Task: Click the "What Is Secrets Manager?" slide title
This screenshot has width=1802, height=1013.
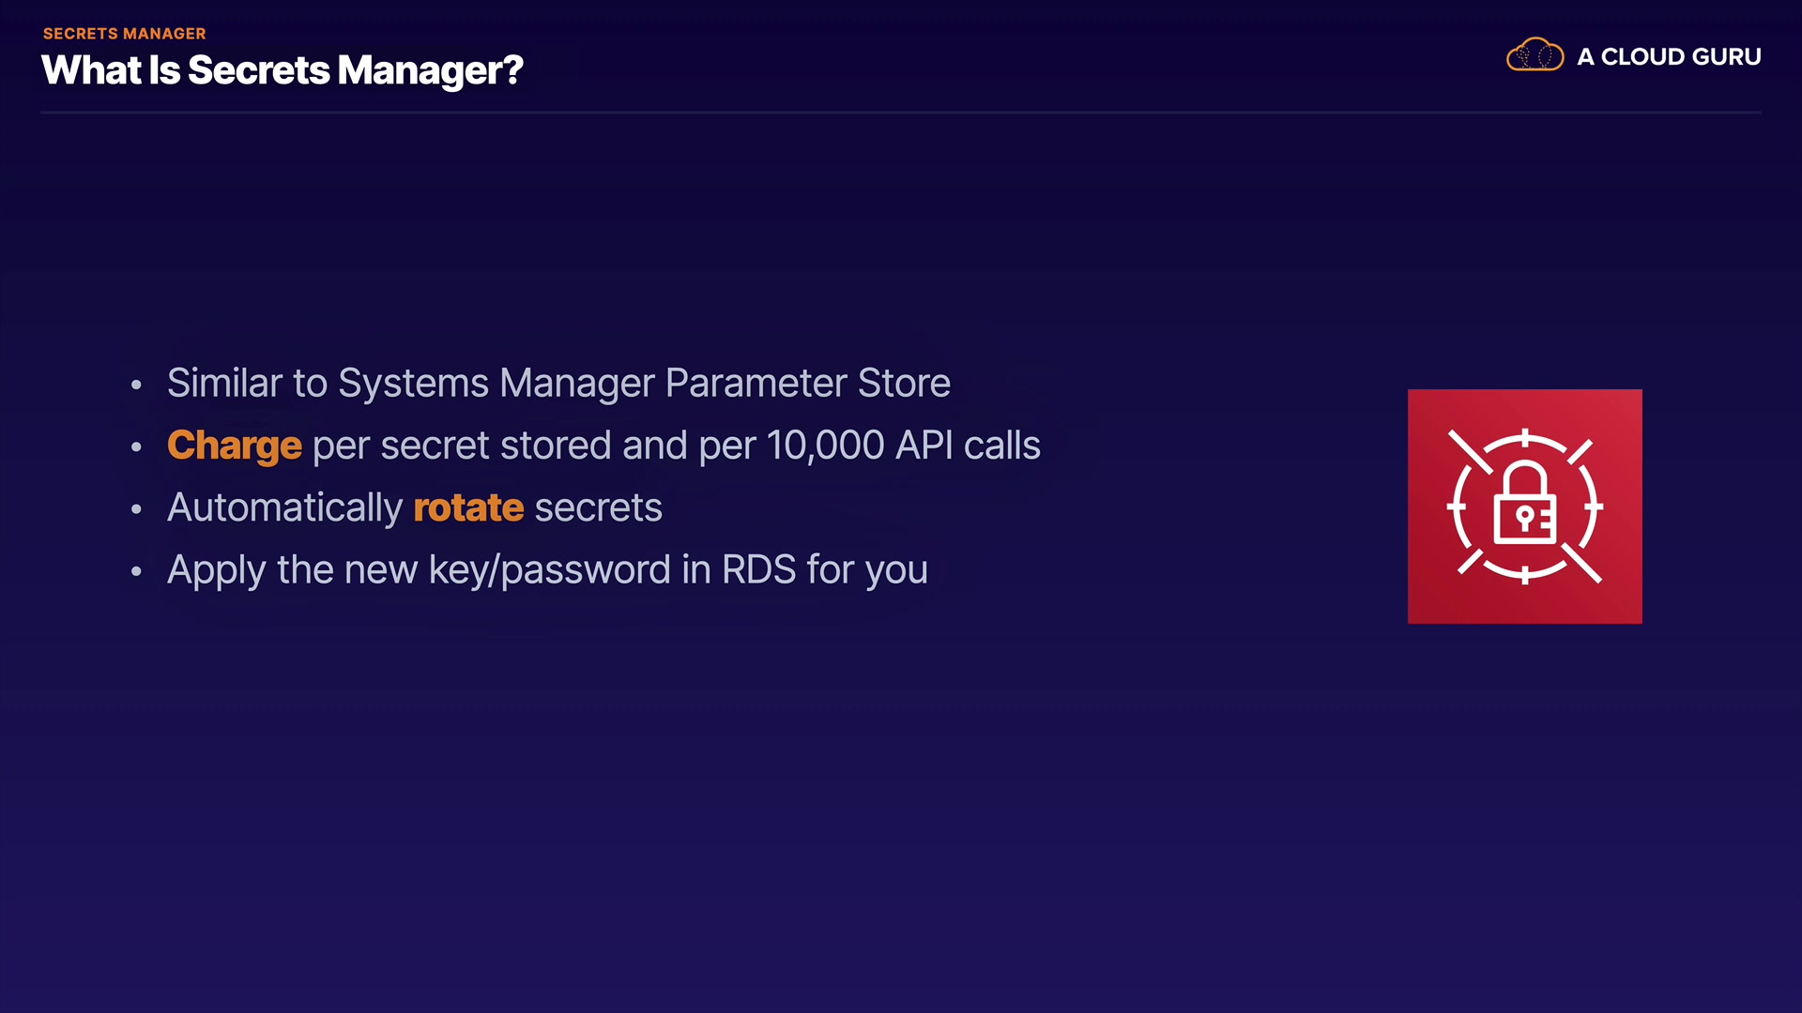Action: 282,70
